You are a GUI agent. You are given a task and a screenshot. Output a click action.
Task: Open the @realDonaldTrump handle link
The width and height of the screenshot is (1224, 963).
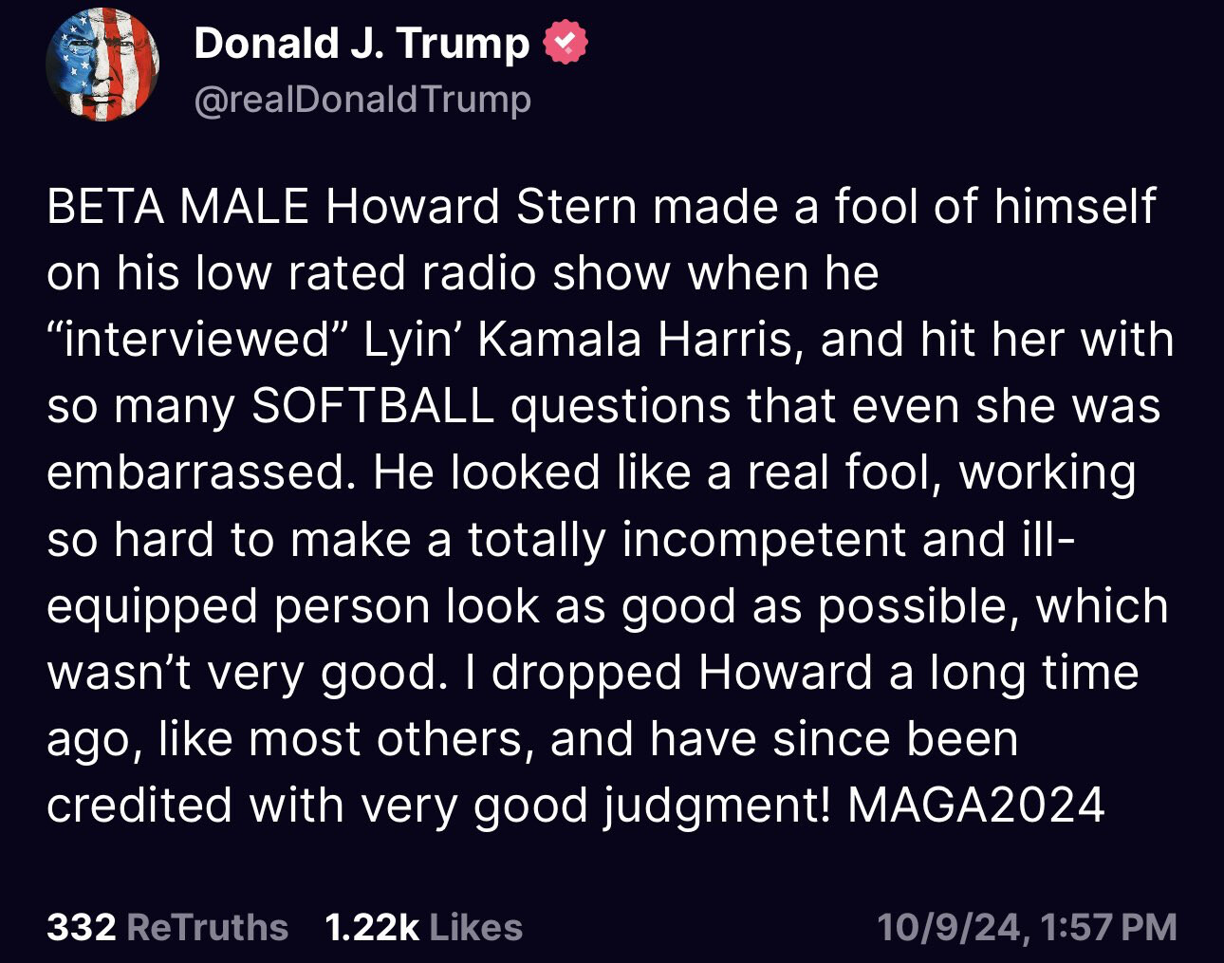point(362,99)
